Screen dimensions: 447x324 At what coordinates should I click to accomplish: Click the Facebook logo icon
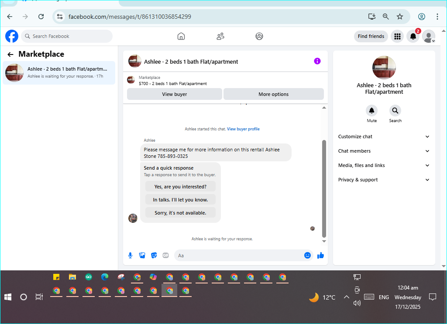pos(12,36)
